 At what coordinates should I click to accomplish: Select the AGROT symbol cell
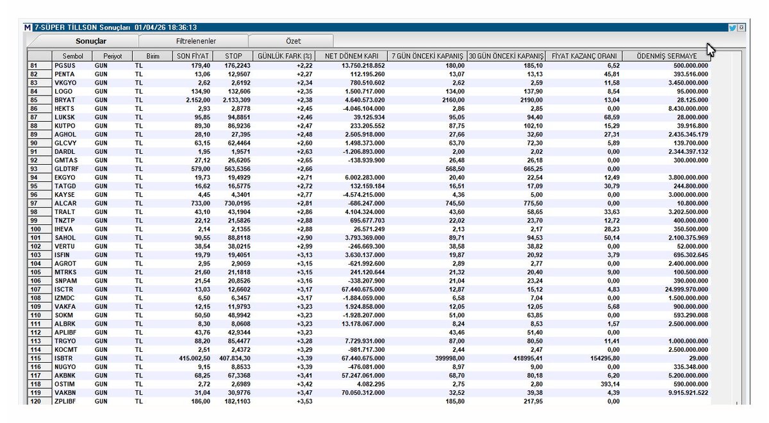tap(72, 265)
